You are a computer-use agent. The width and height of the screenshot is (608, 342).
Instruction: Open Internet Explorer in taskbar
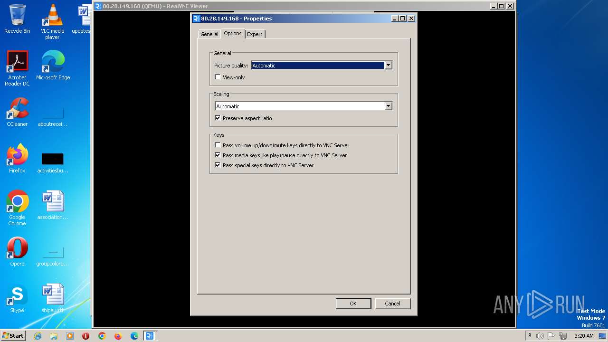click(x=38, y=336)
